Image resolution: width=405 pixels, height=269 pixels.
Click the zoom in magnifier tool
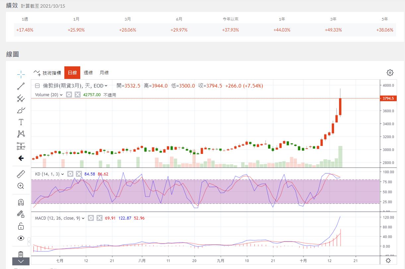point(21,186)
